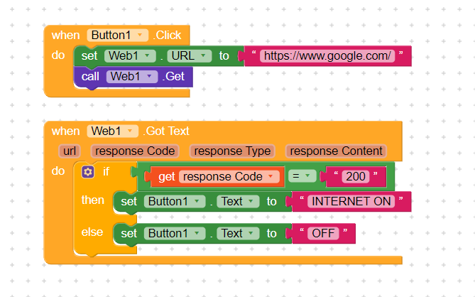Click the 'then' label of if block
Image resolution: width=475 pixels, height=297 pixels.
point(93,200)
